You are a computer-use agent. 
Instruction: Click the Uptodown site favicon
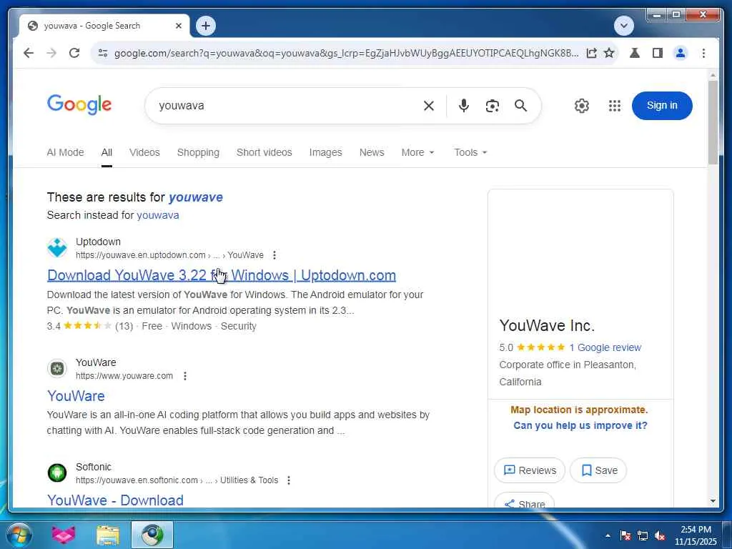tap(57, 248)
